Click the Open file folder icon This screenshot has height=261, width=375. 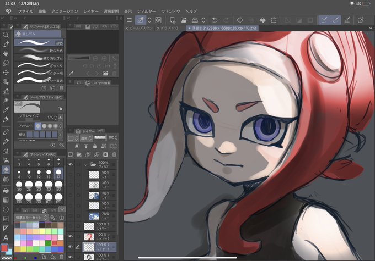coord(184,20)
